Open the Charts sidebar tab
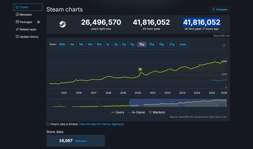Viewport: 253px width, 149px height. pyautogui.click(x=28, y=7)
